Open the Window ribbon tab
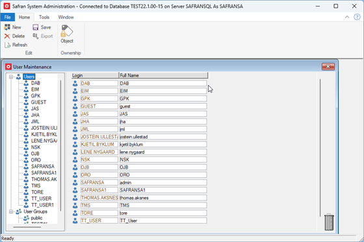Image resolution: width=364 pixels, height=242 pixels. pos(66,17)
